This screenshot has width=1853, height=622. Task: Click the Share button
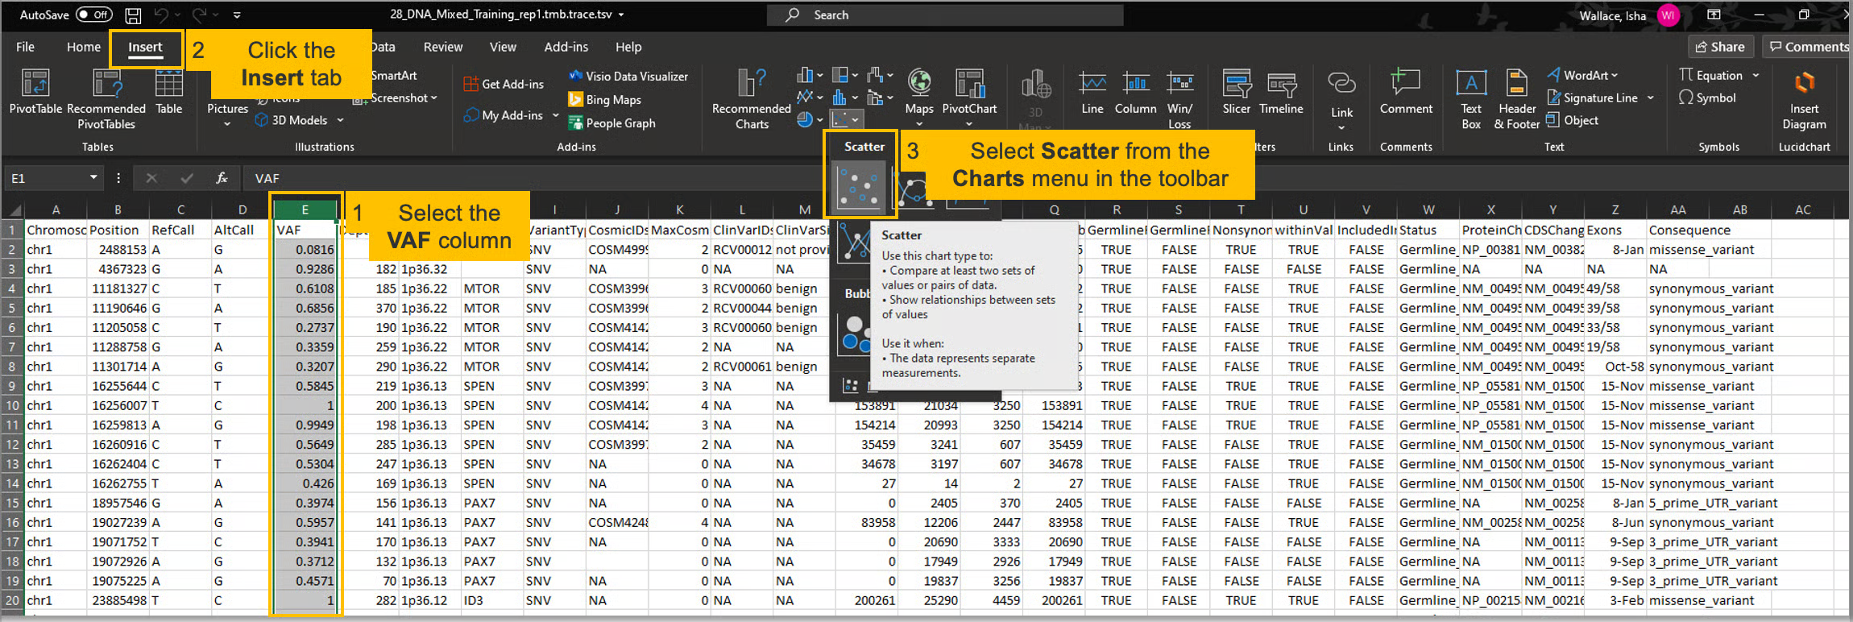pos(1720,47)
